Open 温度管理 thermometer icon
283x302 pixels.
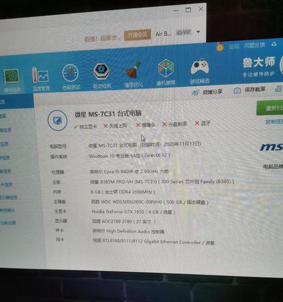(41, 79)
